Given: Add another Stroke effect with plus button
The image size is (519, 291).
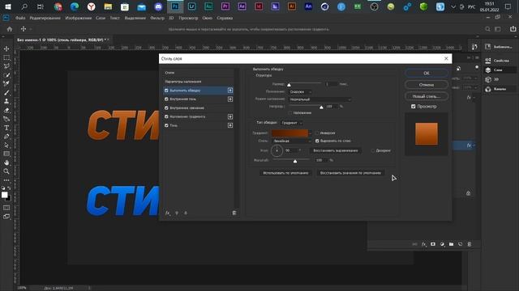Looking at the screenshot, I should pos(230,90).
